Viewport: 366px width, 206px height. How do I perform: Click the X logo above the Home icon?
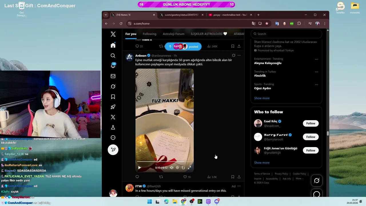113,34
